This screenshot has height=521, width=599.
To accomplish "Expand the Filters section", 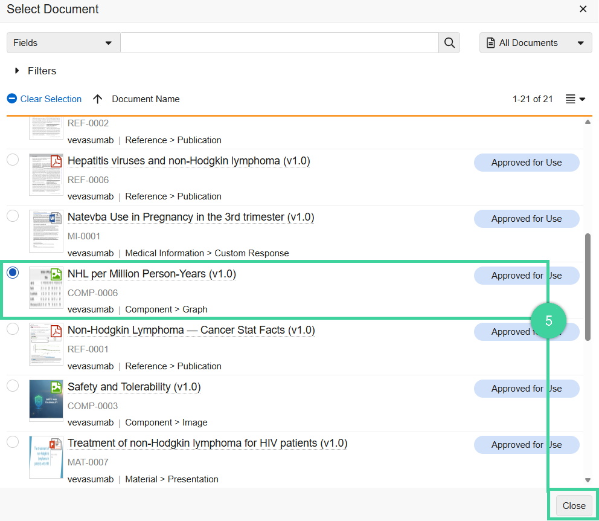I will click(x=16, y=71).
